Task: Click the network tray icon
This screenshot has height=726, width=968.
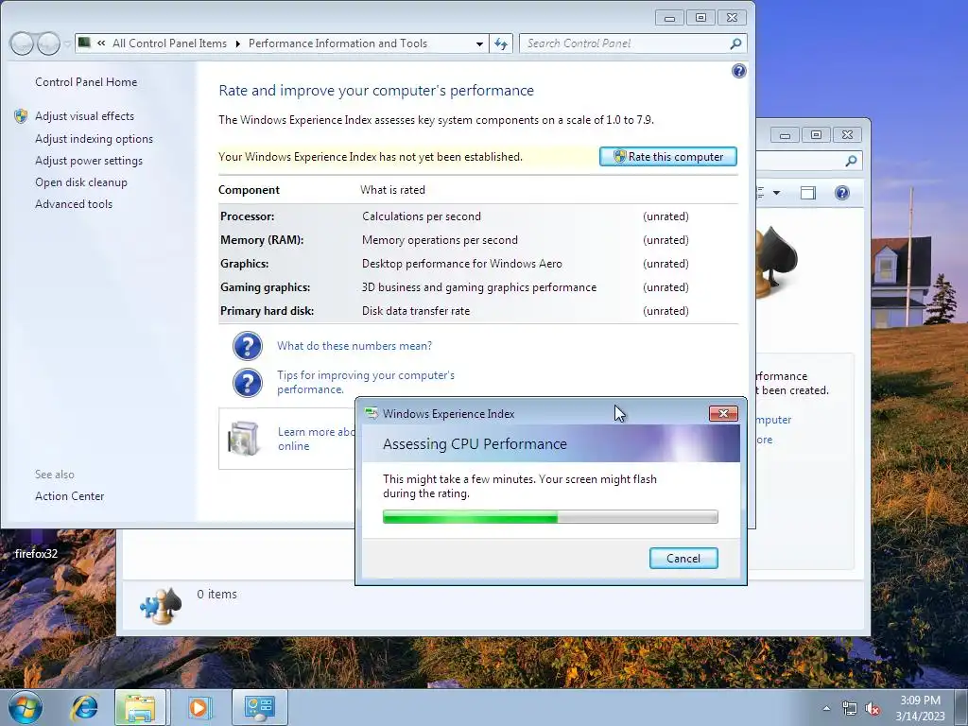Action: [x=850, y=709]
